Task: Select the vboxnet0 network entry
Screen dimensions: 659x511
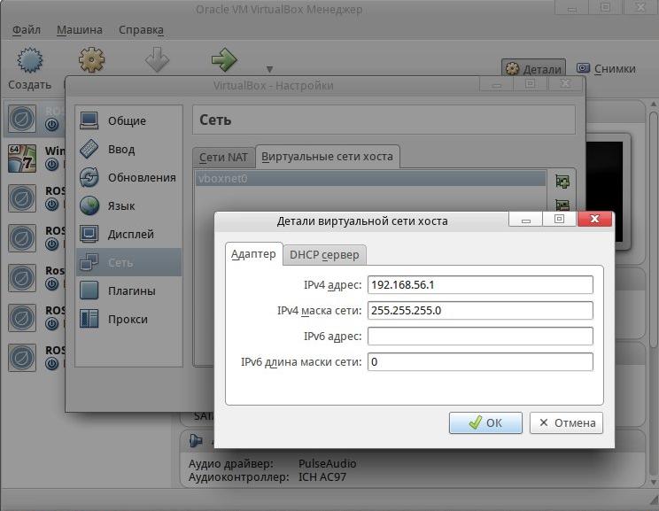Action: click(x=370, y=179)
